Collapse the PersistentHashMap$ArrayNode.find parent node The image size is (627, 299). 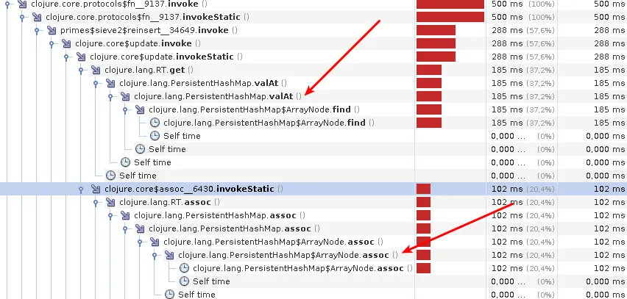pos(125,109)
